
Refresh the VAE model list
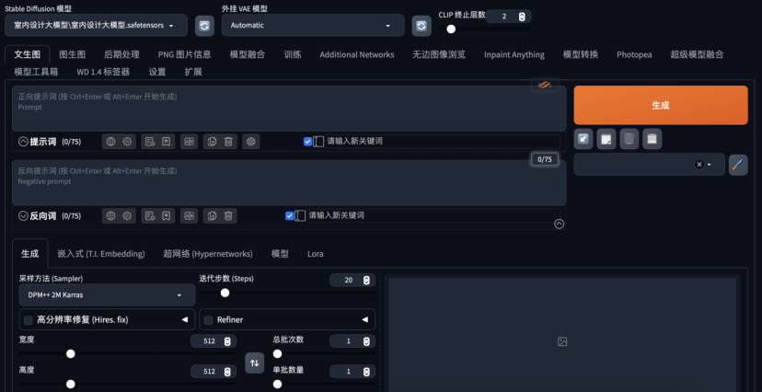421,26
